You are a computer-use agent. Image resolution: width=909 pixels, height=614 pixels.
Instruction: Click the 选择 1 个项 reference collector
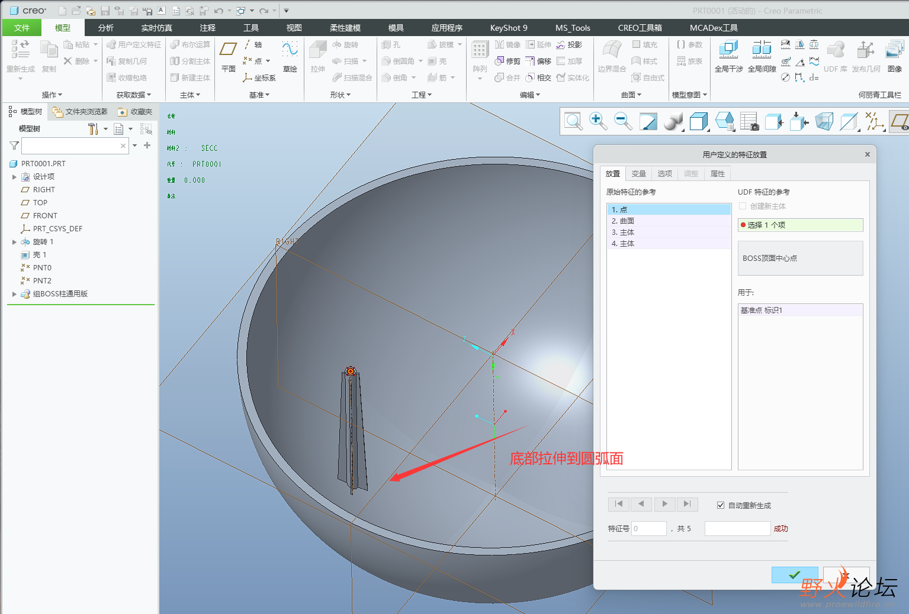coord(800,225)
